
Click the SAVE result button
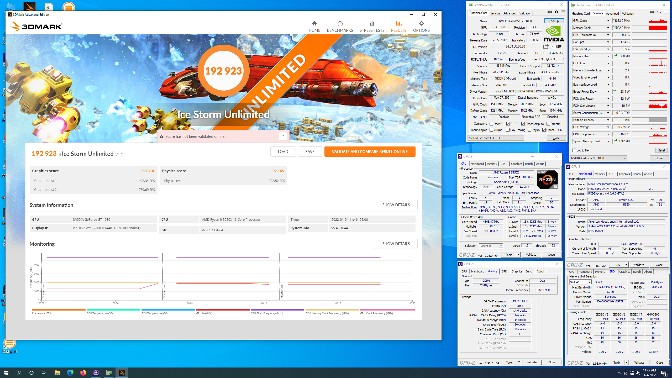tap(310, 151)
